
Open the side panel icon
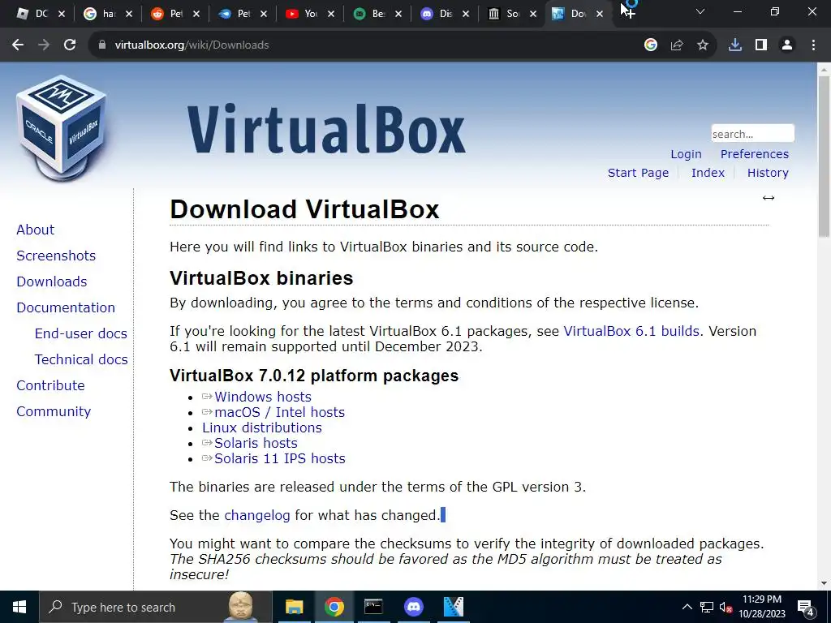pos(761,45)
